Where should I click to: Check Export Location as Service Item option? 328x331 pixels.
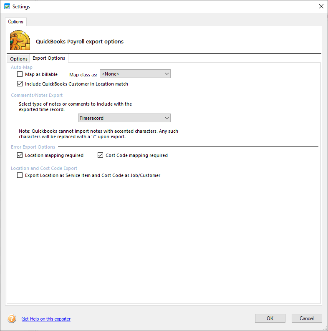(20, 176)
